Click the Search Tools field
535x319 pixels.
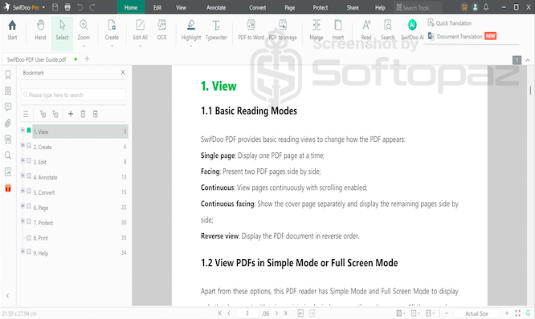(418, 7)
